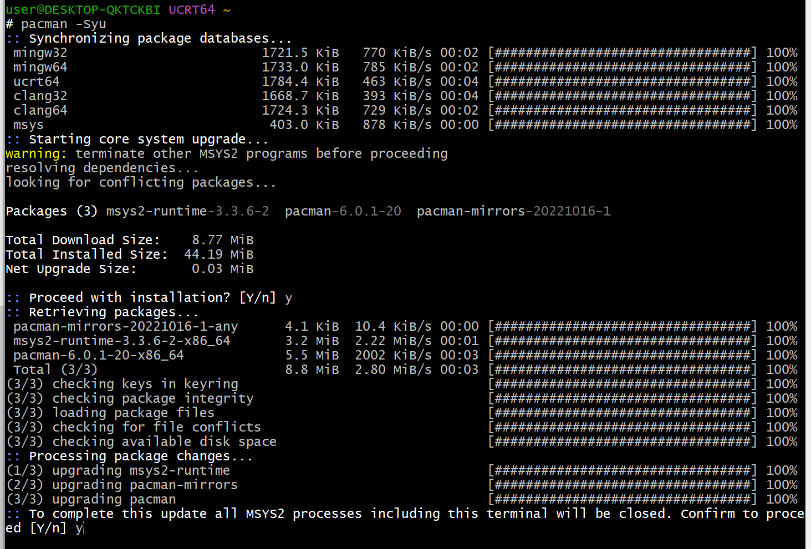
Task: Click the pacman-6.0.1-20-x86_64 download row name
Action: coord(99,356)
